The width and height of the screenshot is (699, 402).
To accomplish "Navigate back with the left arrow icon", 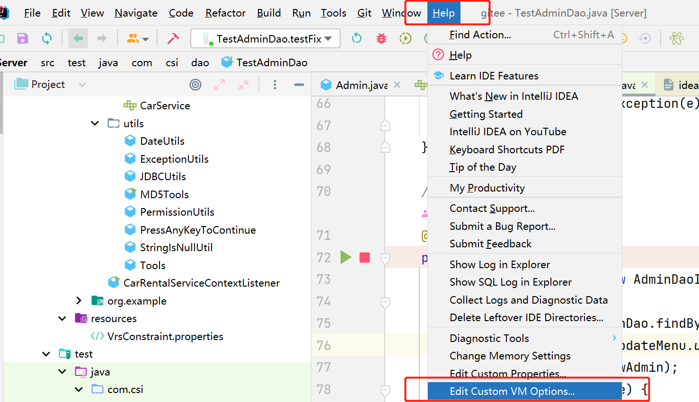I will pyautogui.click(x=78, y=38).
